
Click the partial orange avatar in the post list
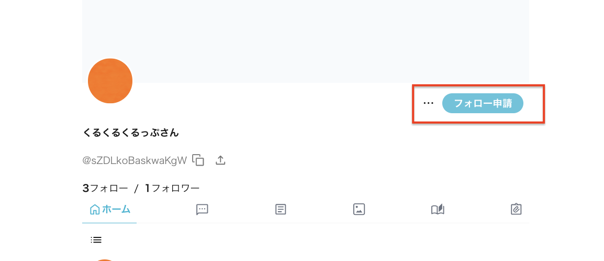click(x=105, y=260)
